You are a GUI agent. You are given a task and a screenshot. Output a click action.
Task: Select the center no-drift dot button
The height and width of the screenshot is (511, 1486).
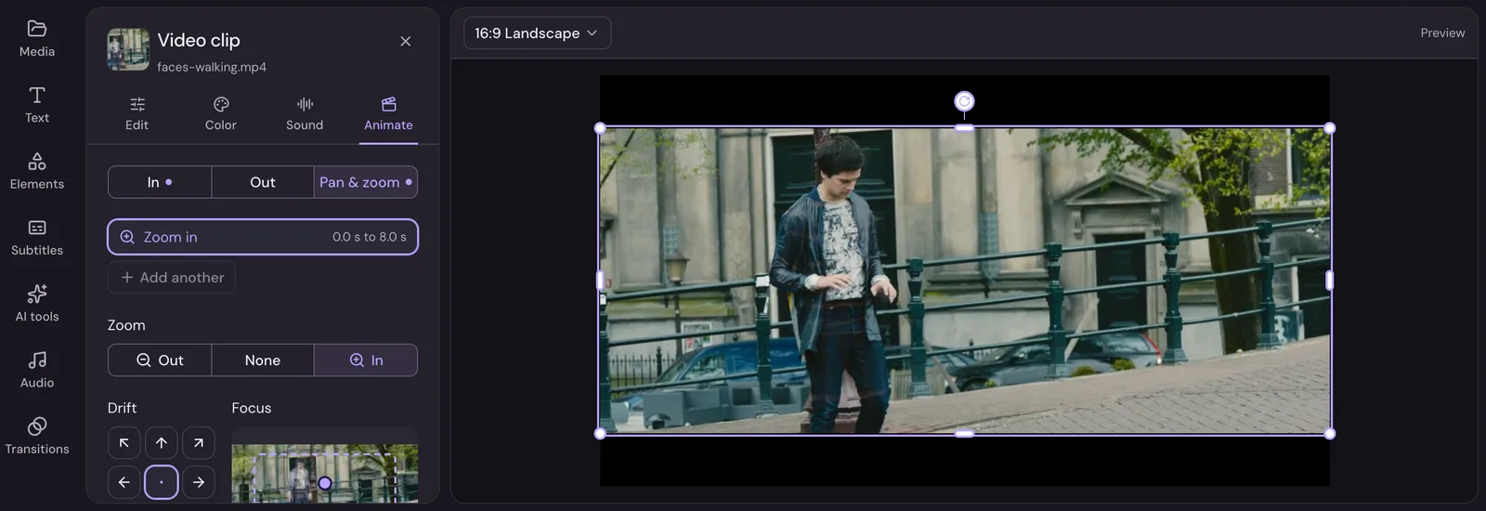(x=162, y=482)
